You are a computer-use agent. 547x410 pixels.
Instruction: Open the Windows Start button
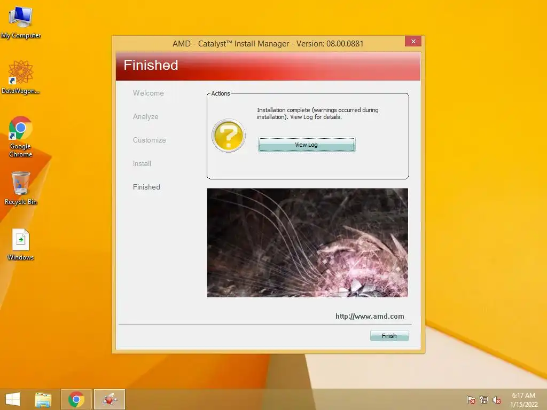click(13, 399)
